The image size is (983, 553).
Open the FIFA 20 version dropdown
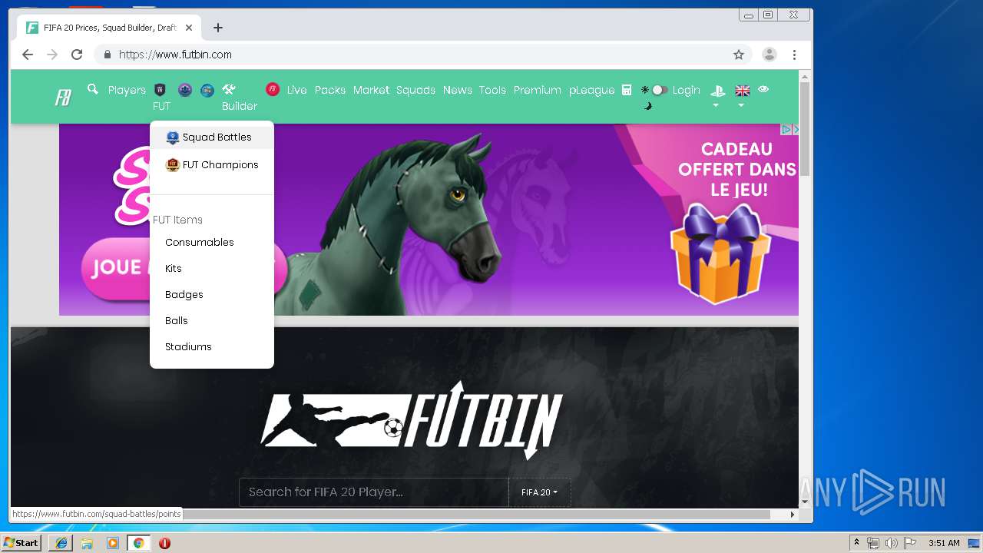coord(539,492)
